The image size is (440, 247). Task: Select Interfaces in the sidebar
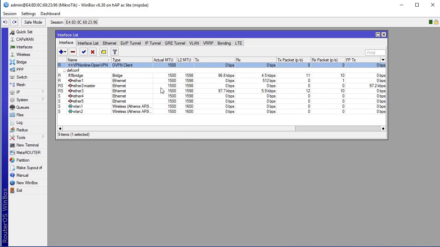pos(24,47)
